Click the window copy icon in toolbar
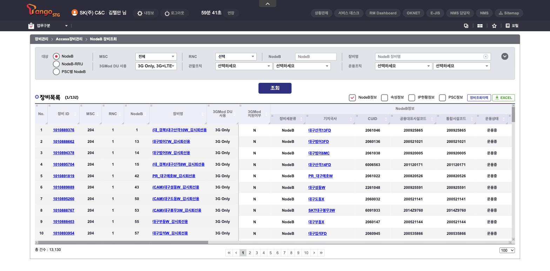 pyautogui.click(x=466, y=26)
